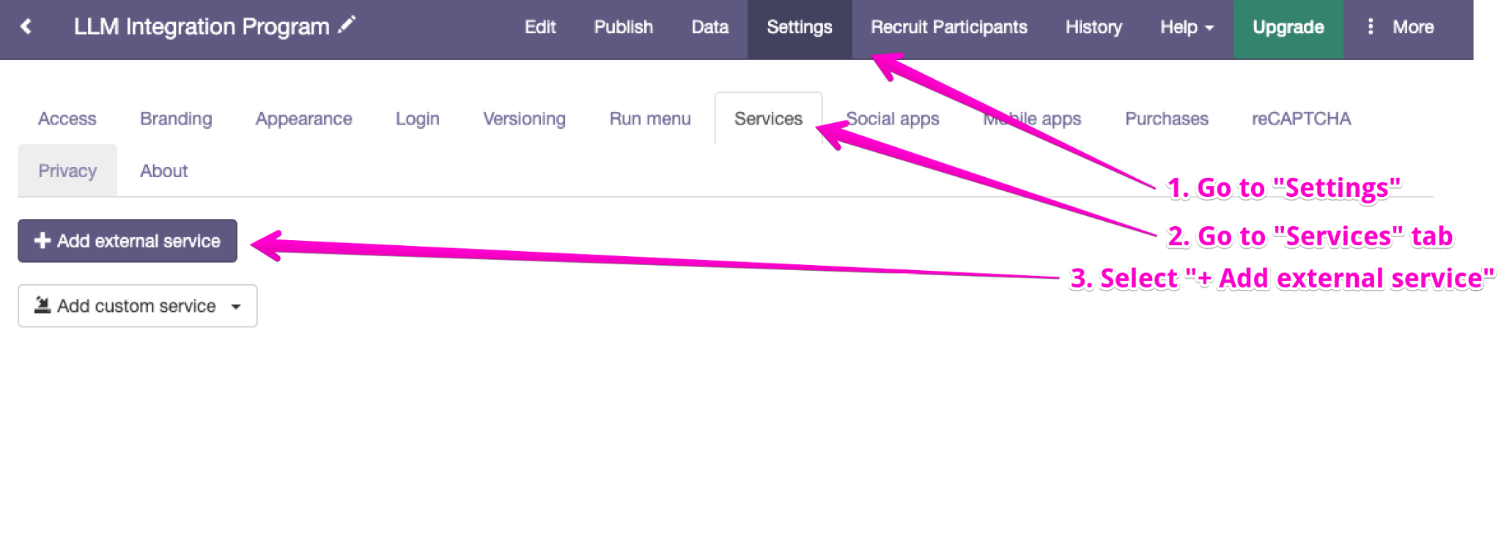The image size is (1501, 549).
Task: Open the Appearance tab
Action: point(303,119)
